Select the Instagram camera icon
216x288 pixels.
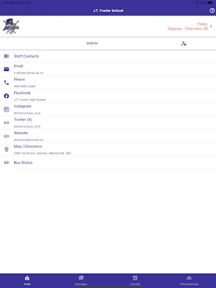[x=6, y=109]
